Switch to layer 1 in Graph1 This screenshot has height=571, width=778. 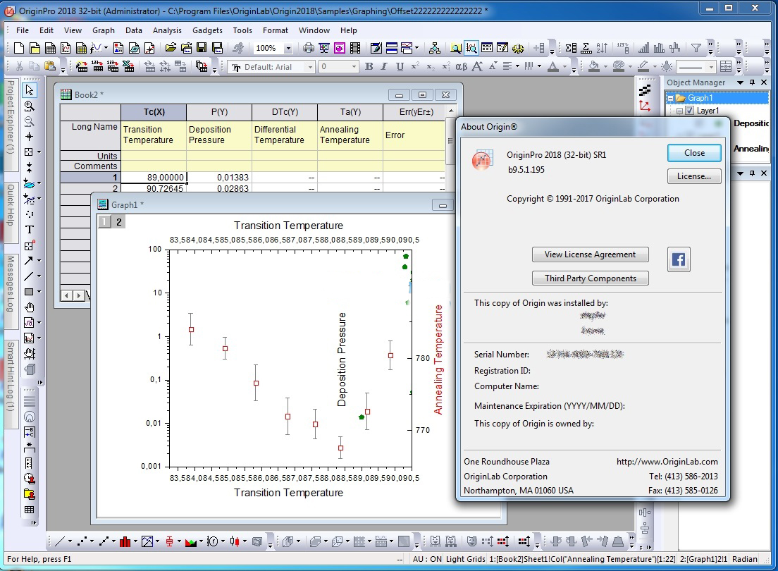coord(104,222)
